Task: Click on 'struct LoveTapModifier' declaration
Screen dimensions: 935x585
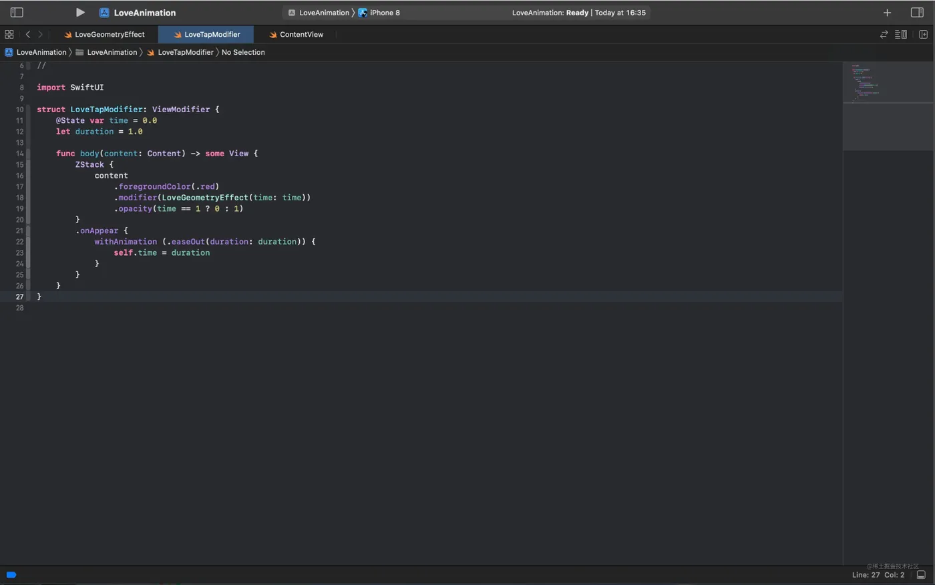Action: click(128, 110)
